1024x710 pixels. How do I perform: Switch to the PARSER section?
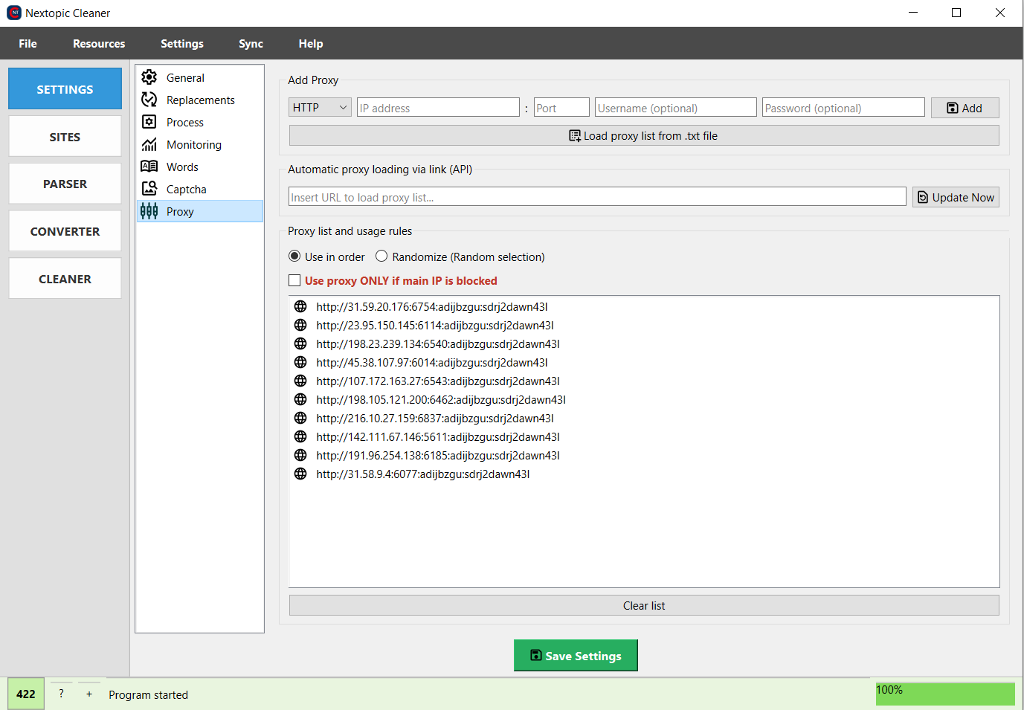[x=65, y=184]
